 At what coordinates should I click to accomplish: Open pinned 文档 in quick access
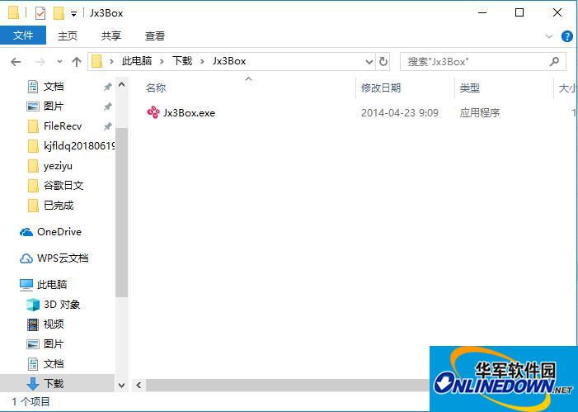click(54, 87)
